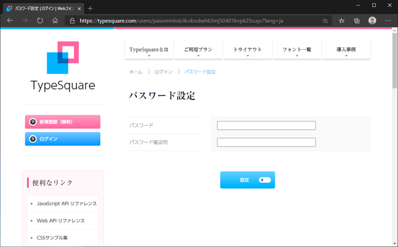Click the blue ログイン button
Screen dimensions: 398x247
tap(62, 139)
